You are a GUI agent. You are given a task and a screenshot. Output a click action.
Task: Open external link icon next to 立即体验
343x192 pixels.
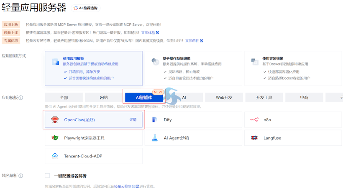(x=157, y=32)
